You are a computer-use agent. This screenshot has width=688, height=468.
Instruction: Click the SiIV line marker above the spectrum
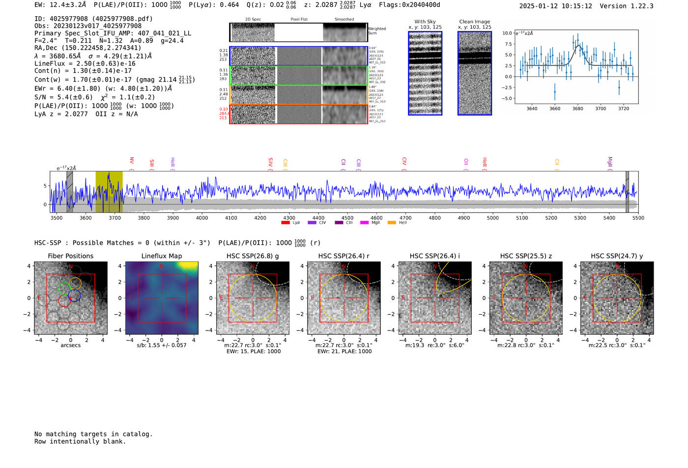270,164
